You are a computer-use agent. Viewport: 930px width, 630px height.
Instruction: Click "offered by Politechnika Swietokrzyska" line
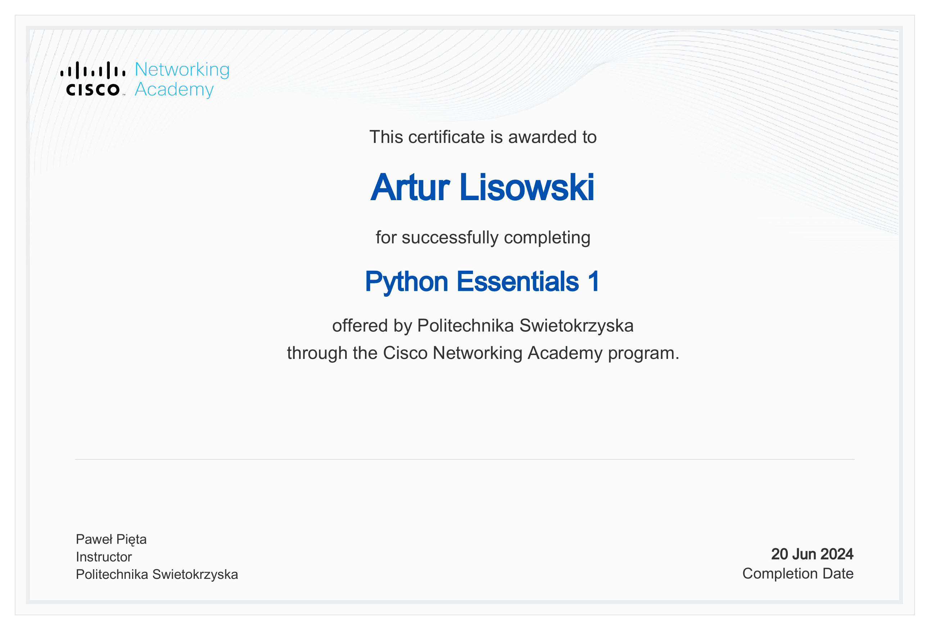(x=483, y=326)
